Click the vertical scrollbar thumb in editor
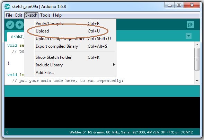Viewport: 204px width, 140px height. pyautogui.click(x=197, y=59)
